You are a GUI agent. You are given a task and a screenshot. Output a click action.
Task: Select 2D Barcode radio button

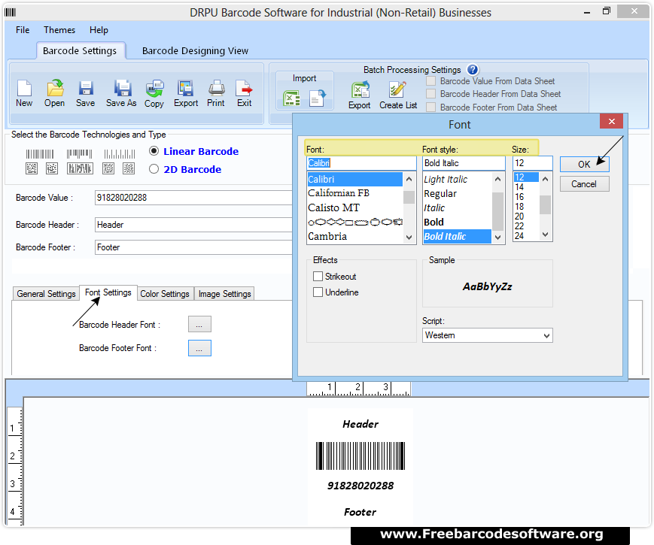tap(154, 168)
